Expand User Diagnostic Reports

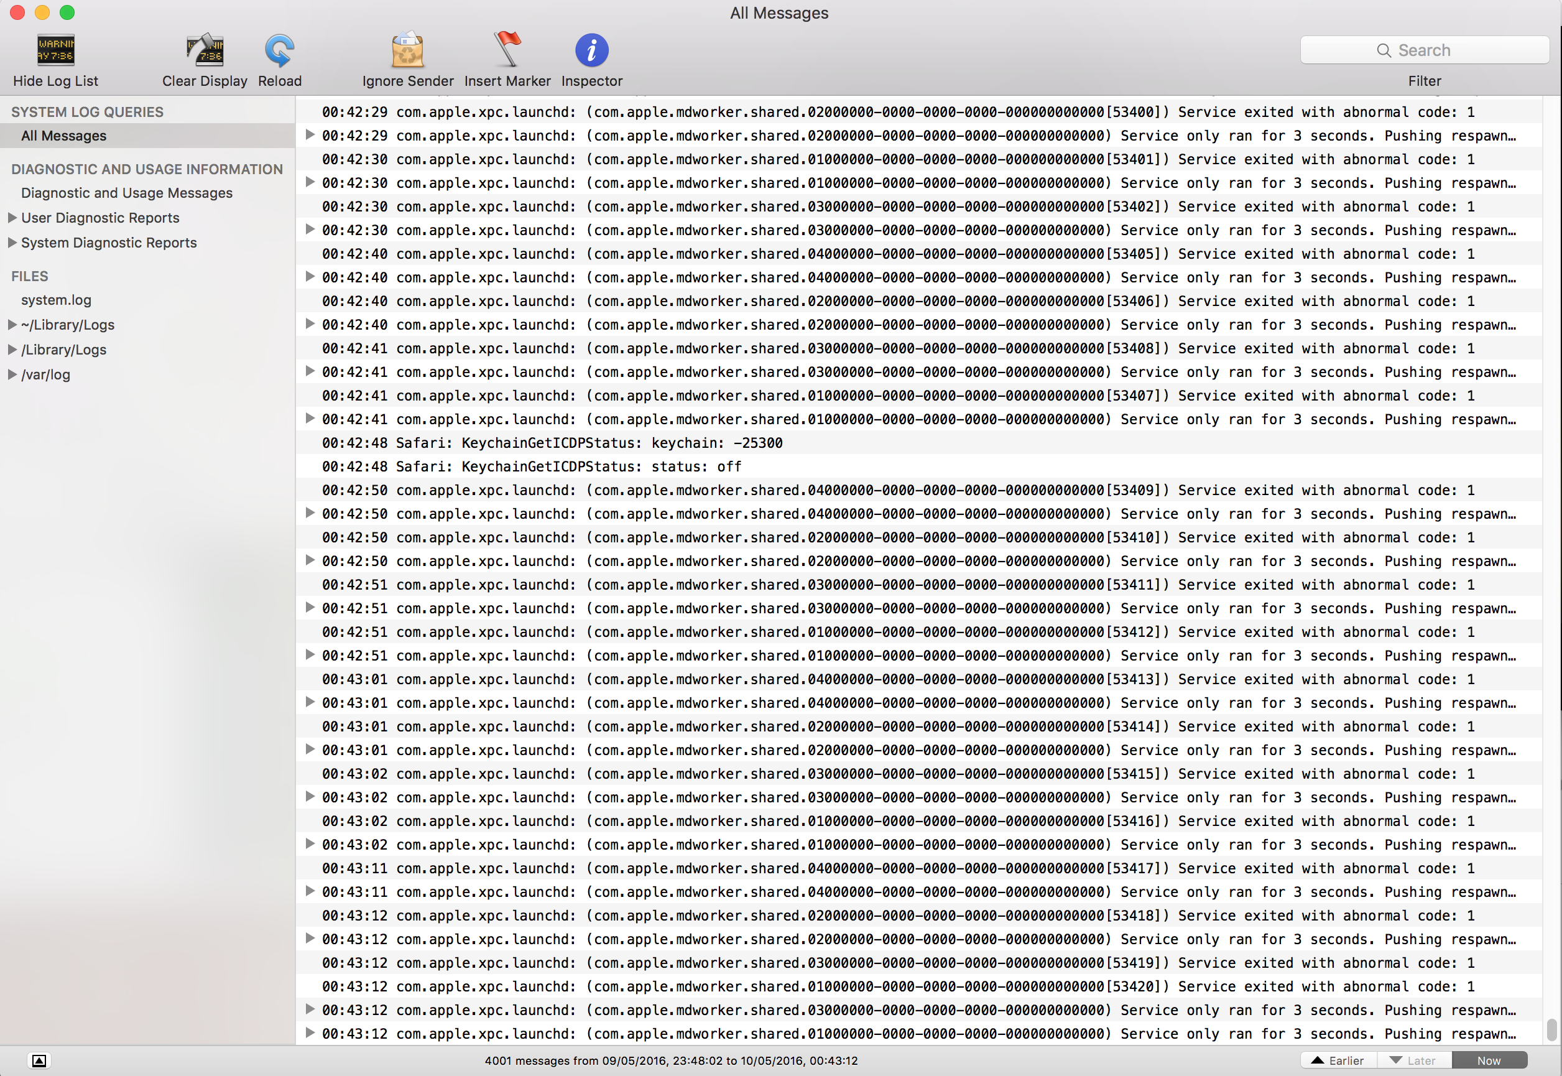pyautogui.click(x=12, y=218)
